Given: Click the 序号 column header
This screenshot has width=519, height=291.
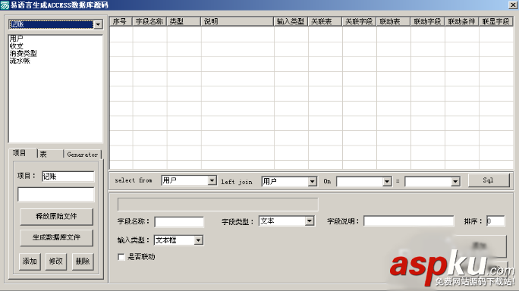Looking at the screenshot, I should (121, 21).
